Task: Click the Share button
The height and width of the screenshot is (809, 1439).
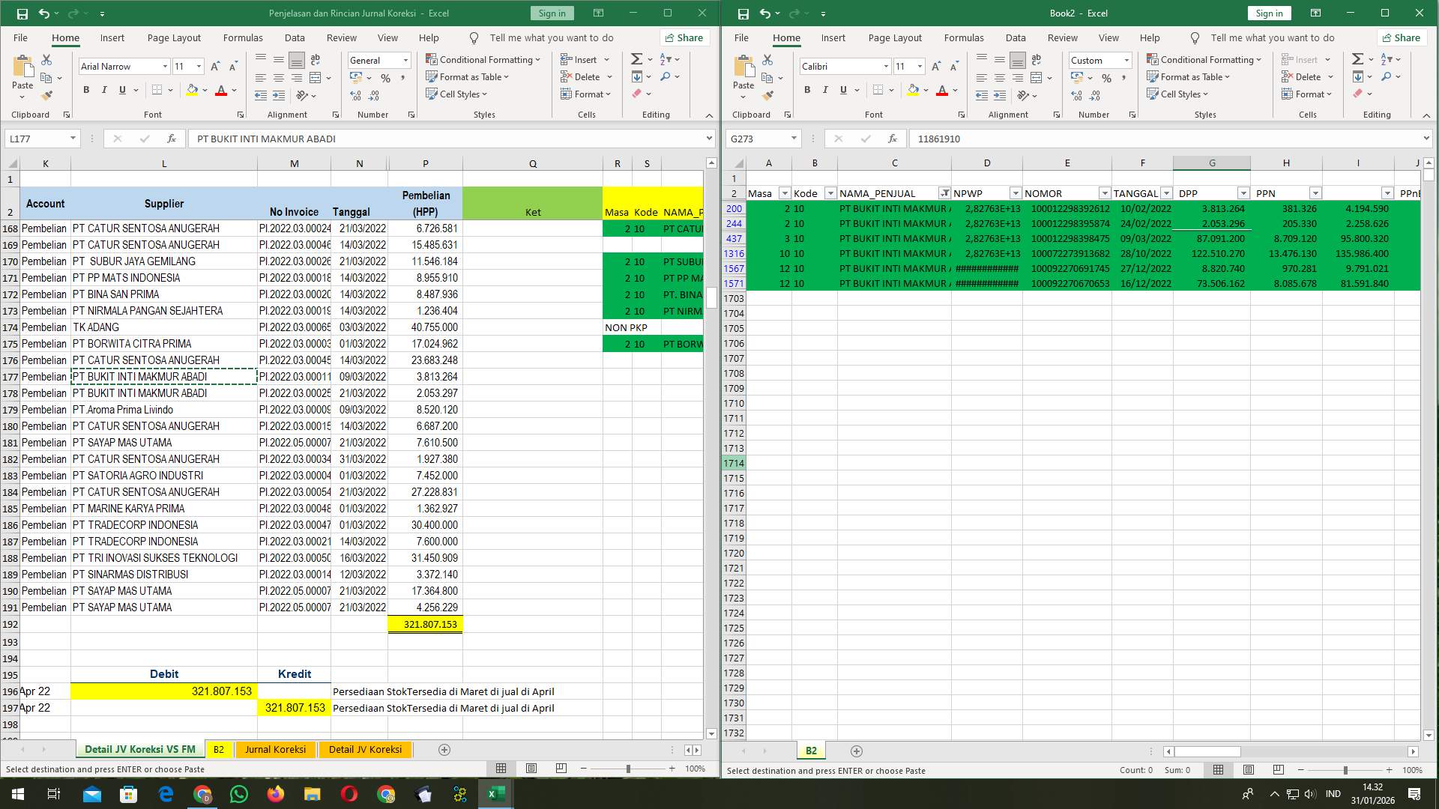Action: 684,37
